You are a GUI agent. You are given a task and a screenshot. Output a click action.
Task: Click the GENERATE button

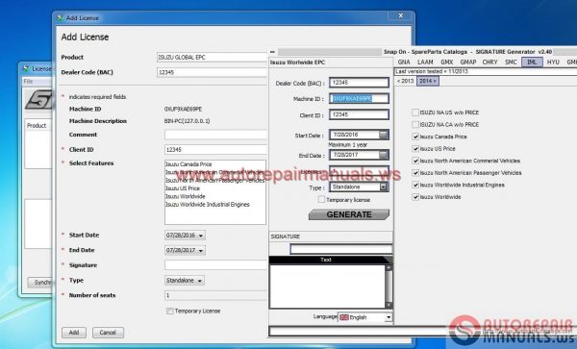tap(348, 214)
